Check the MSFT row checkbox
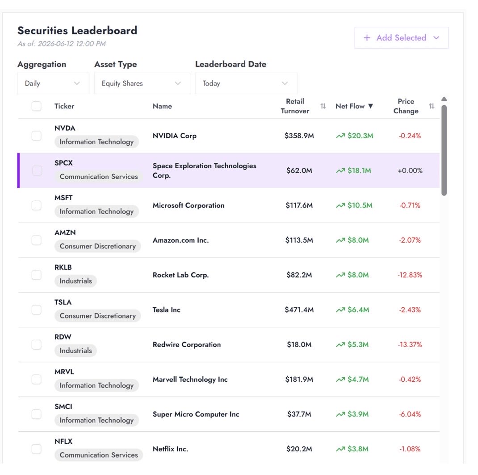 [x=36, y=206]
